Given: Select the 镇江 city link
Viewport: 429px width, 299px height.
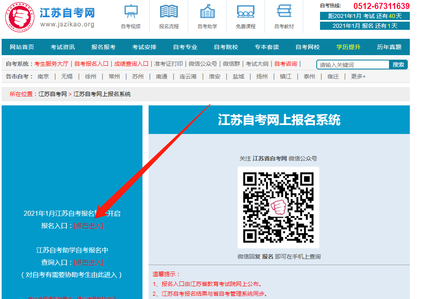Looking at the screenshot, I should coord(286,76).
